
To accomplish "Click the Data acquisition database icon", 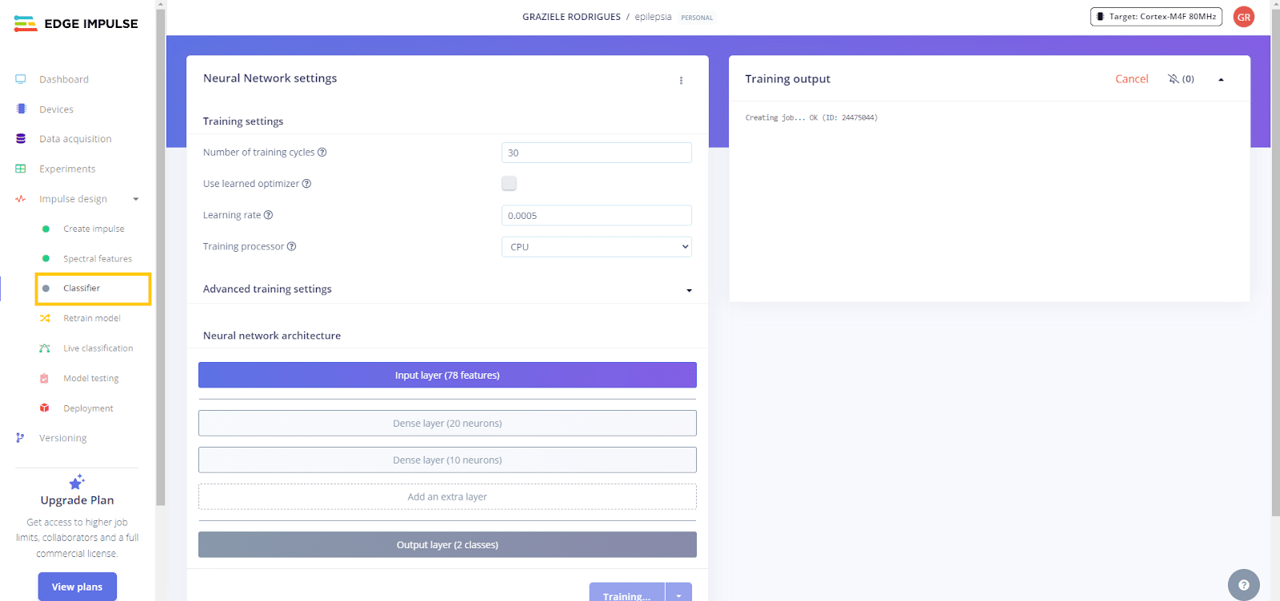I will tap(21, 139).
